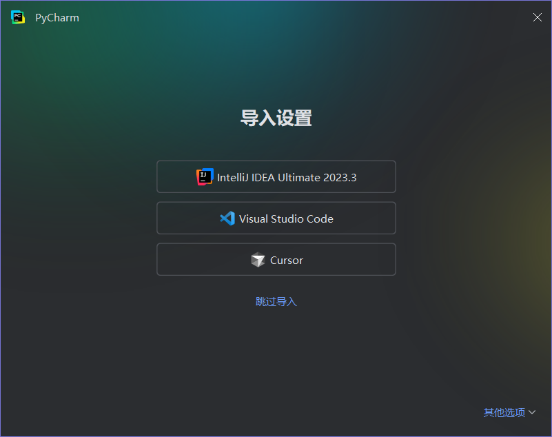Click the chevron beside 其他选项

(x=532, y=412)
